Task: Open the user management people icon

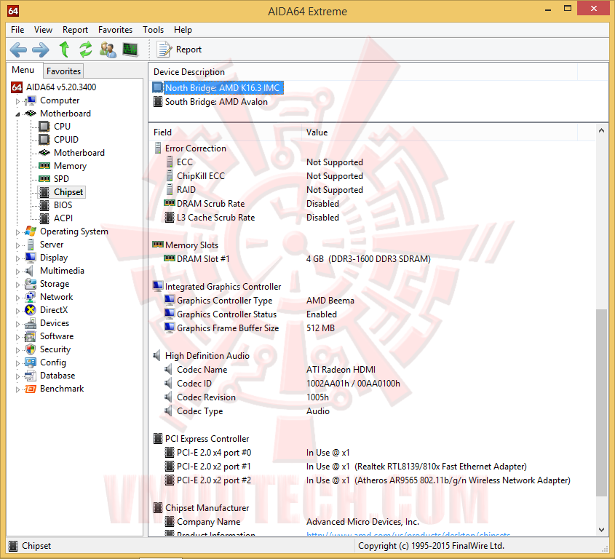Action: tap(108, 49)
